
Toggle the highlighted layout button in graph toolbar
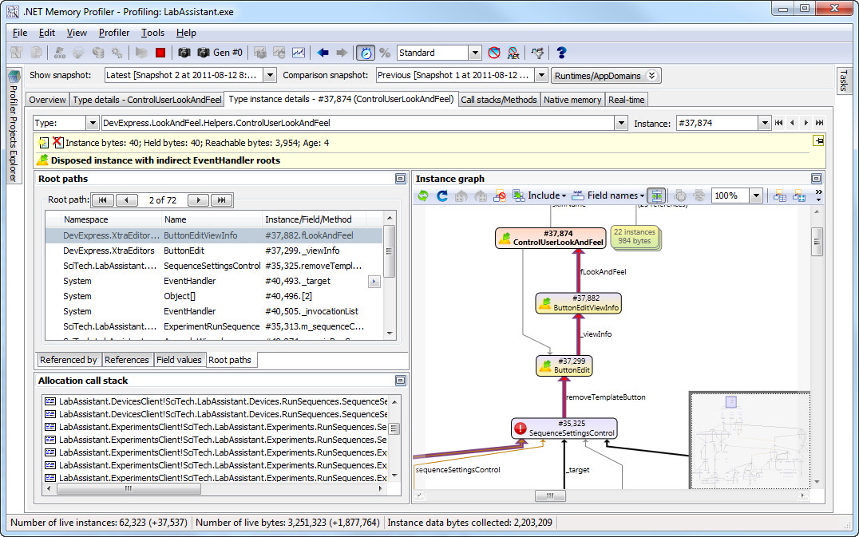[x=656, y=195]
